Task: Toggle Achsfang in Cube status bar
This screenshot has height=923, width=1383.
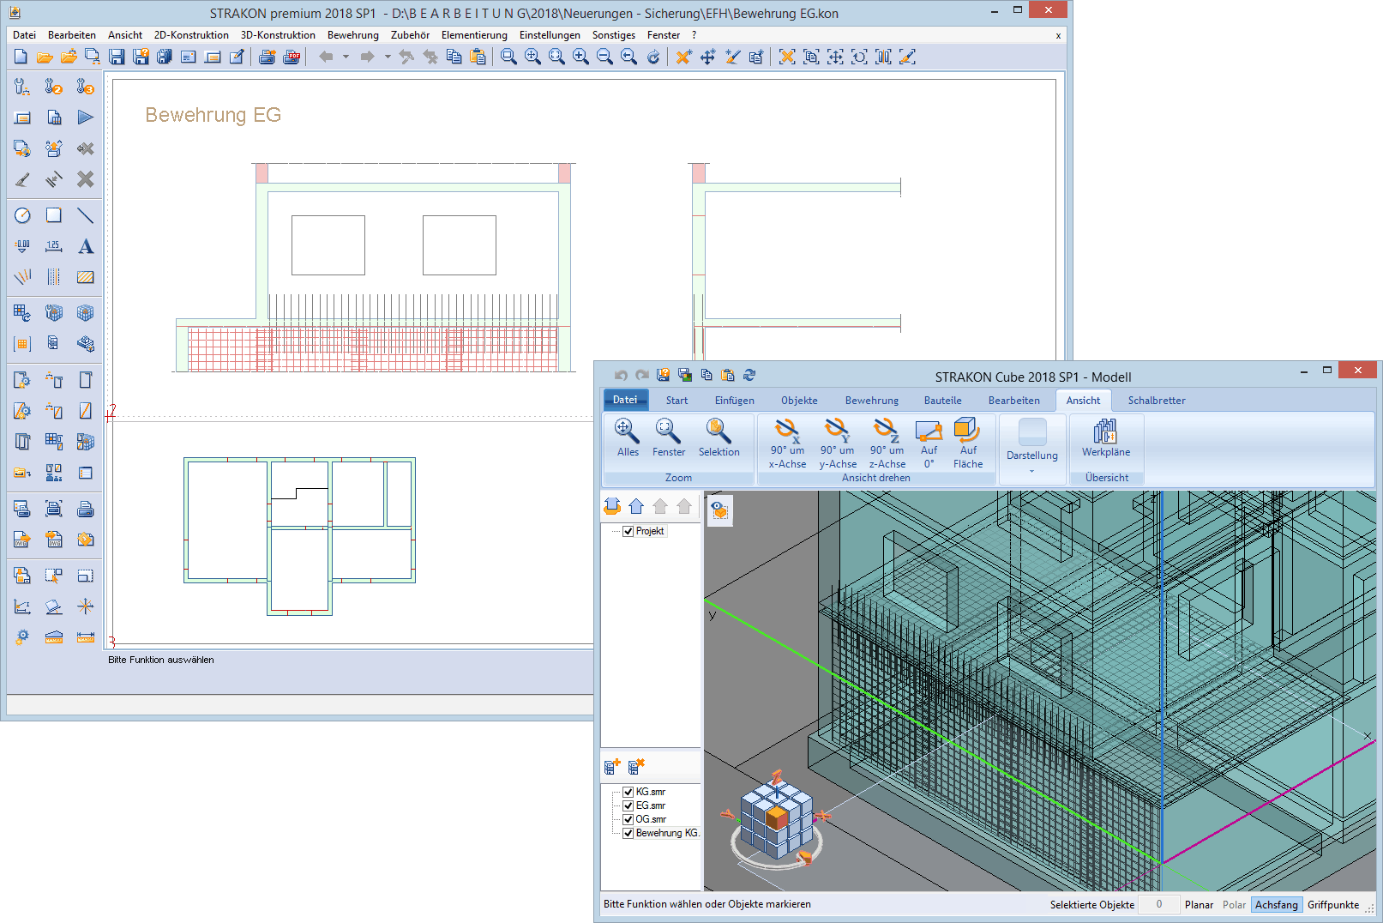Action: click(1276, 904)
